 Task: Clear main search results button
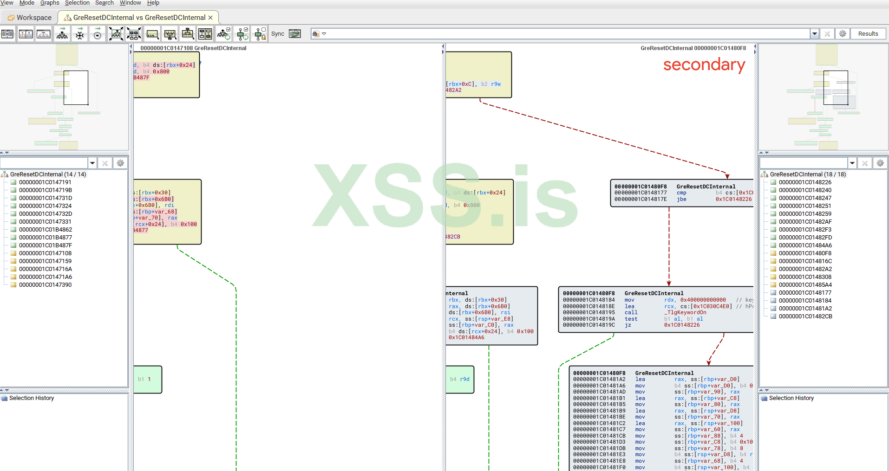coord(827,34)
